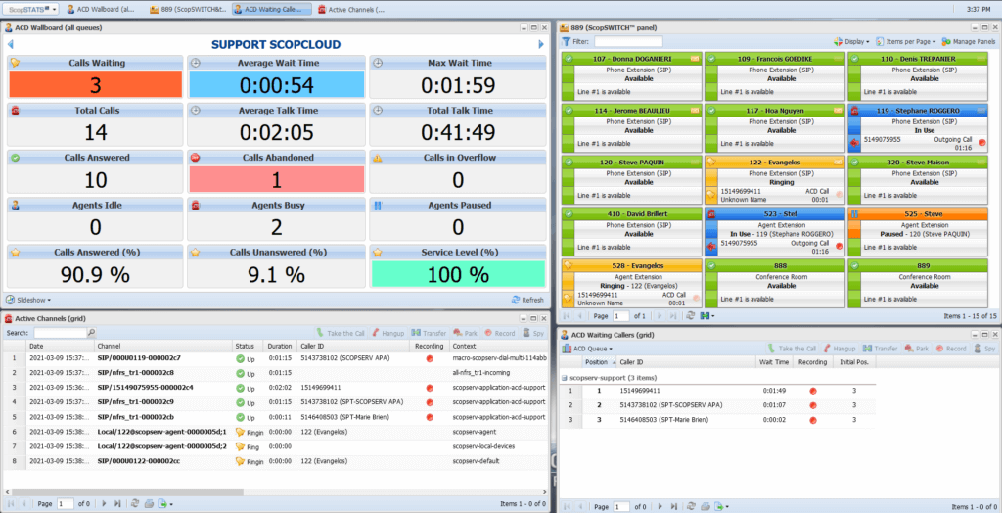
Task: Sort by the Wait Time column header
Action: [x=775, y=362]
